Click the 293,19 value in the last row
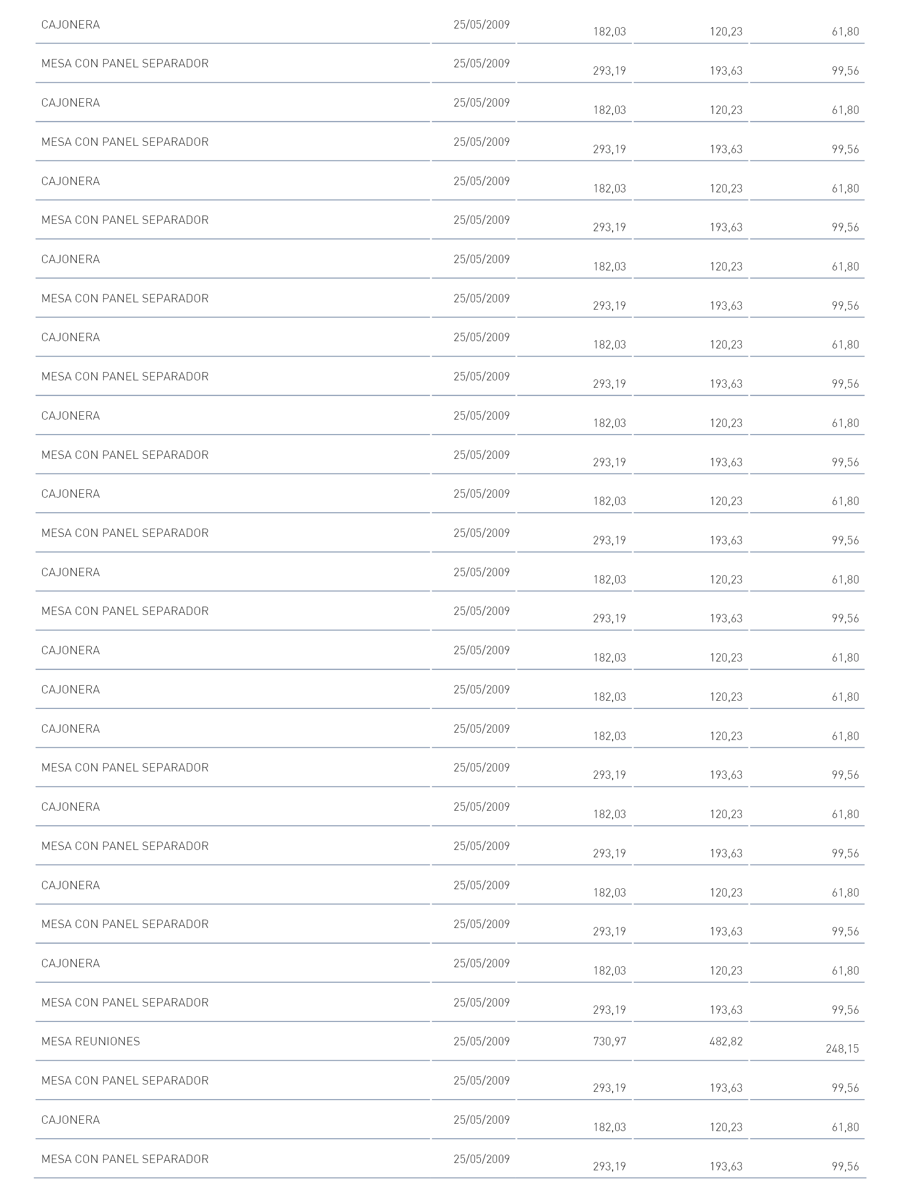Screen dimensions: 916x1197 (610, 1166)
